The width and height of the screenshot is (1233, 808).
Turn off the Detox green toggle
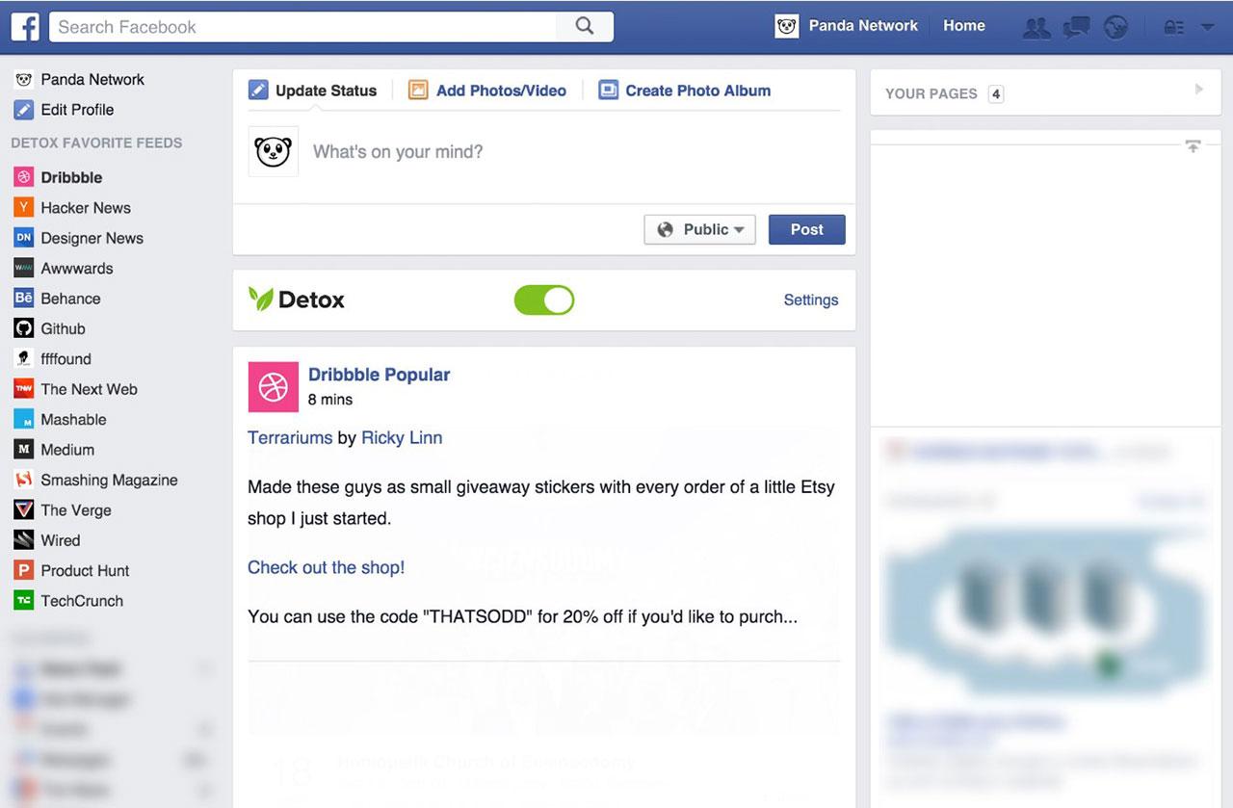coord(544,300)
